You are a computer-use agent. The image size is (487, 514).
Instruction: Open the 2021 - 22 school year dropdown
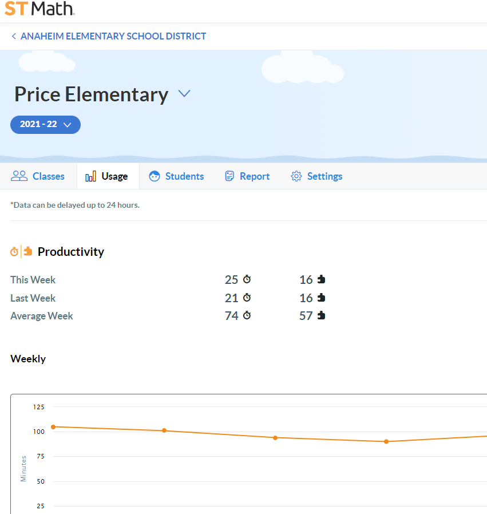coord(46,125)
